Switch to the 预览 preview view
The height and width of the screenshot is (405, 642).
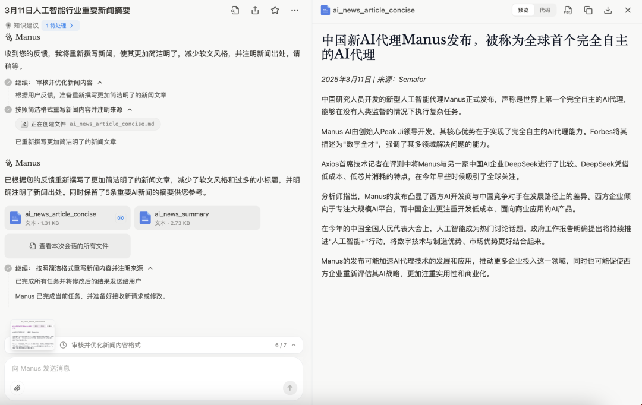click(x=523, y=10)
